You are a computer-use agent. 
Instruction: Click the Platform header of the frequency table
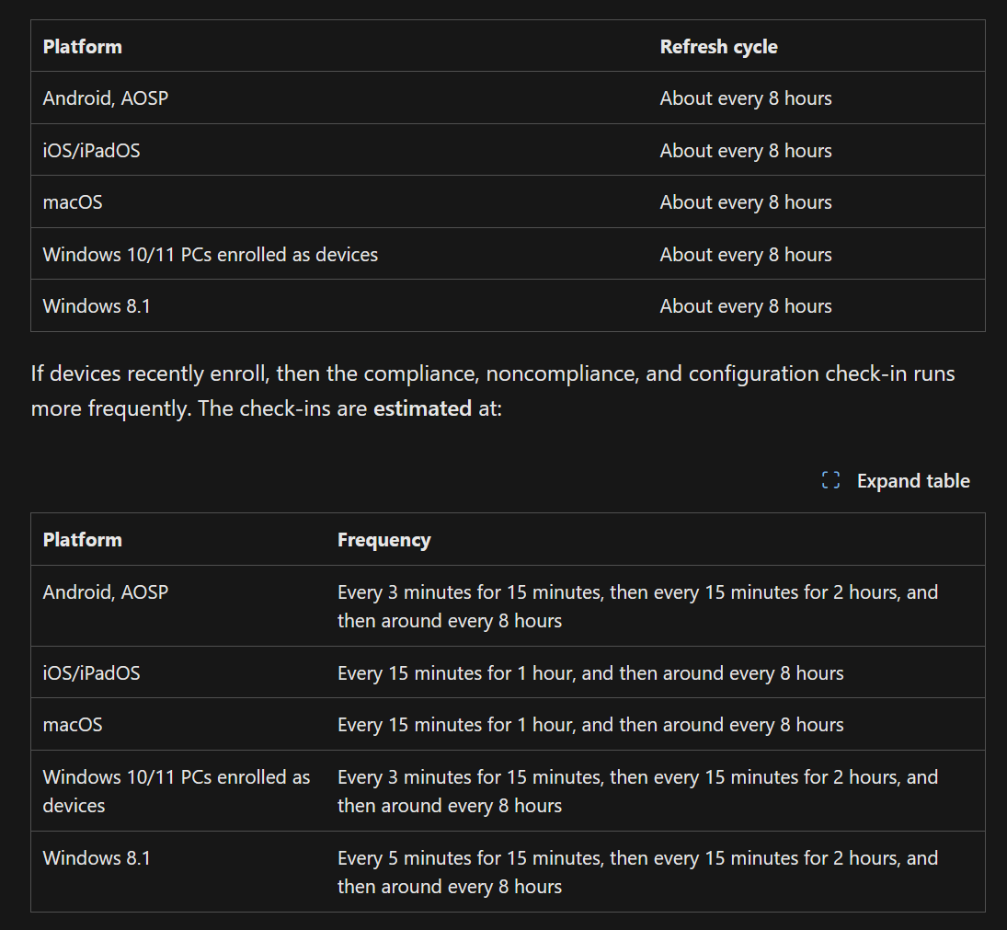(82, 539)
